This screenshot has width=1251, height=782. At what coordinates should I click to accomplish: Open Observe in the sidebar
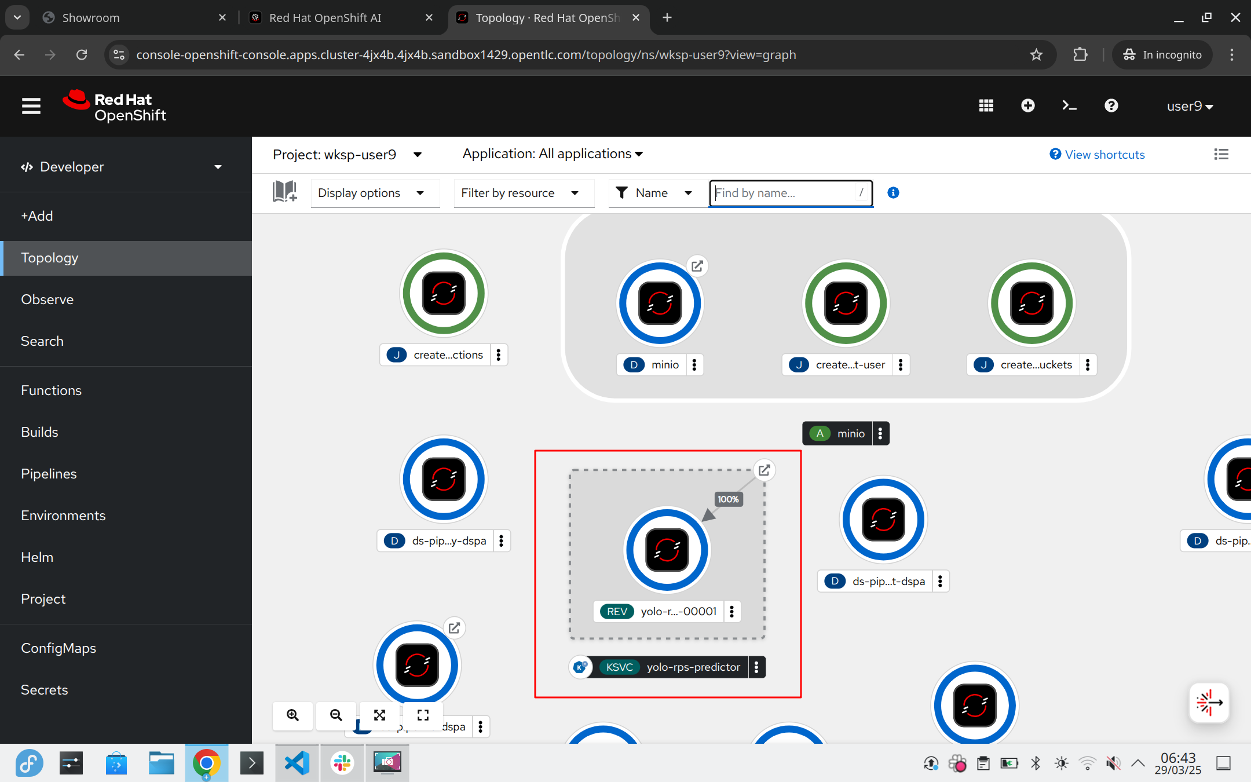[126, 299]
